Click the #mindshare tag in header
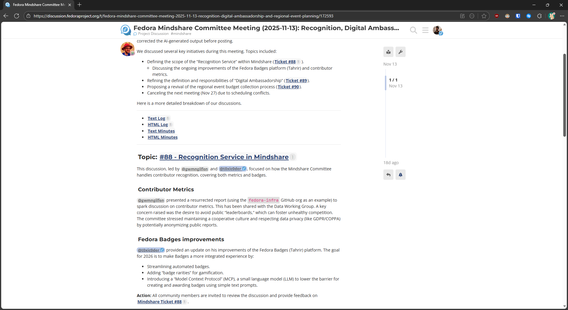This screenshot has height=310, width=568. 181,34
